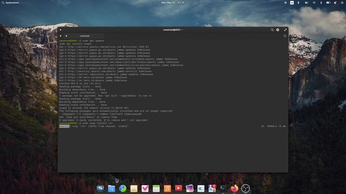
Task: Click the 'sudo snap install vlc' command line
Action: 86,123
